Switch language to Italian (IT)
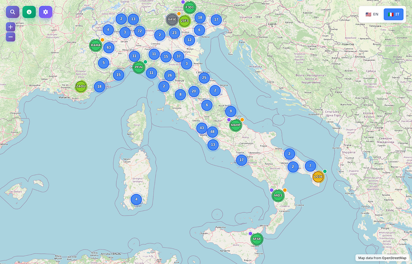This screenshot has height=264, width=412. tap(394, 14)
